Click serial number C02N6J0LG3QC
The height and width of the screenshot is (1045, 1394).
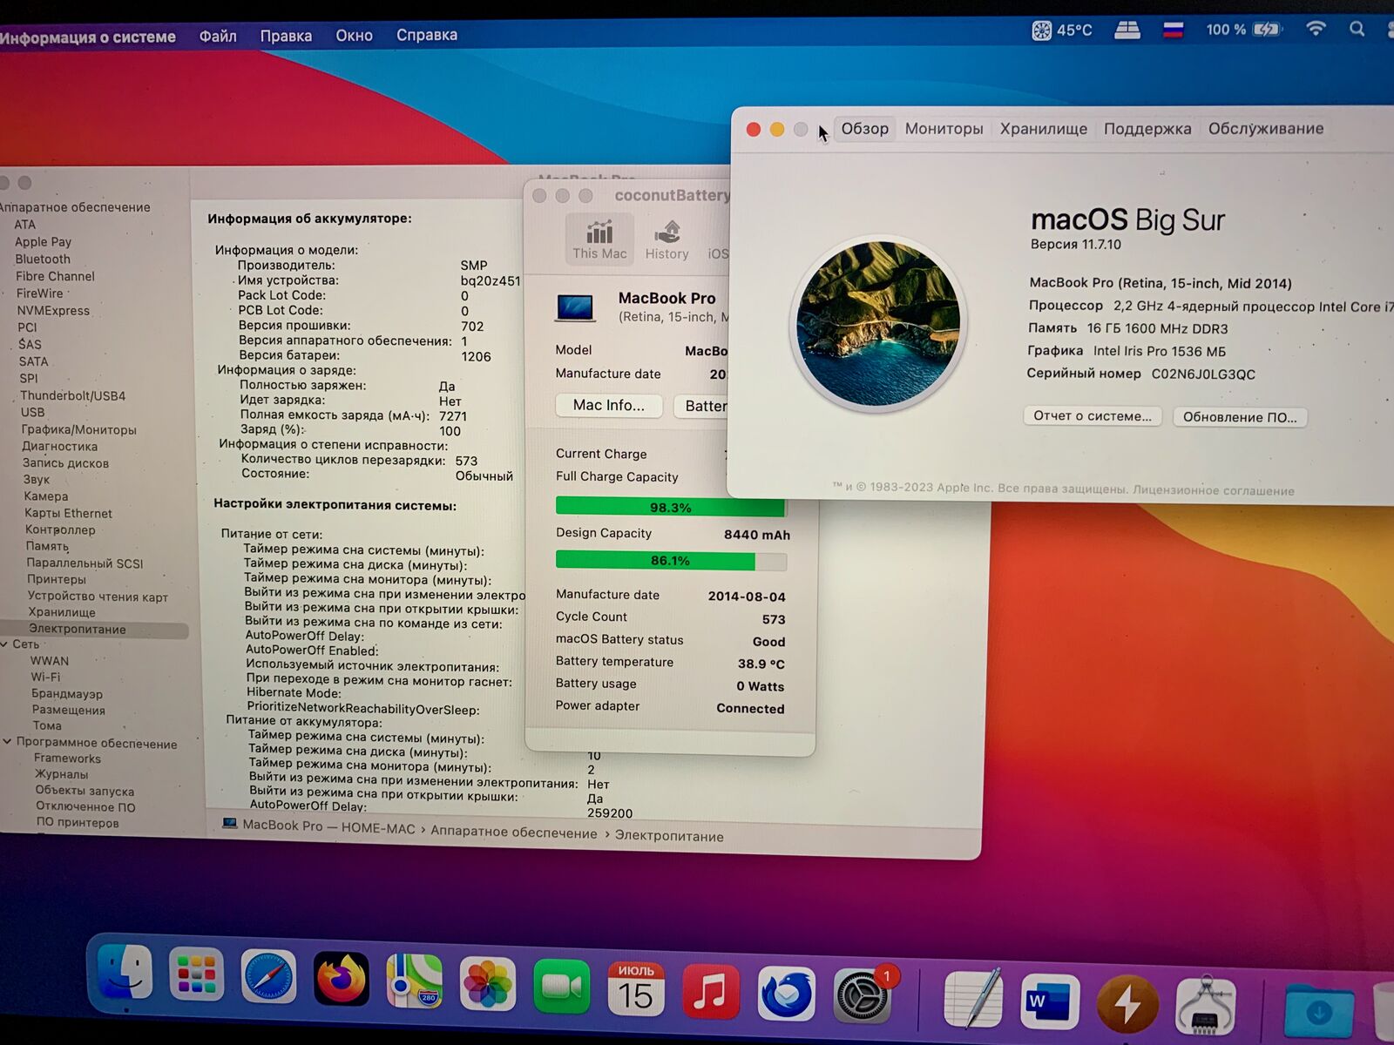[1203, 374]
